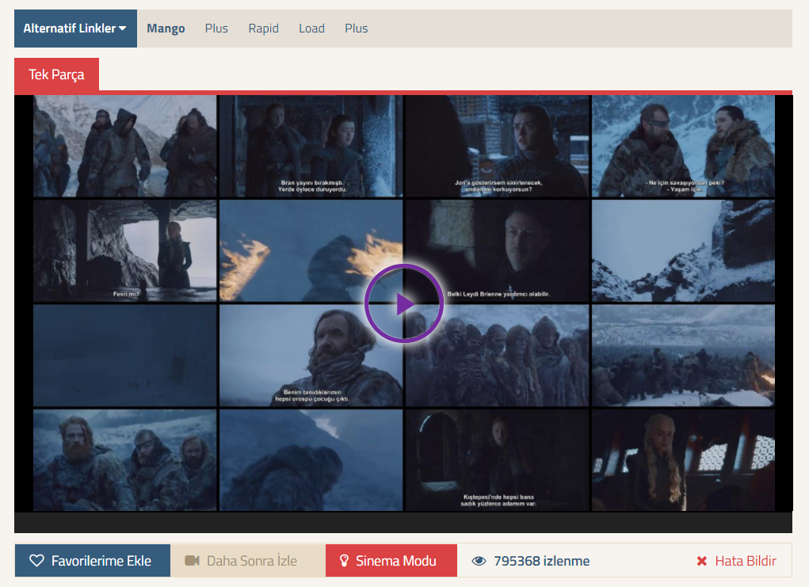The image size is (809, 587).
Task: Click the 795368 izlenme text
Action: (x=542, y=561)
